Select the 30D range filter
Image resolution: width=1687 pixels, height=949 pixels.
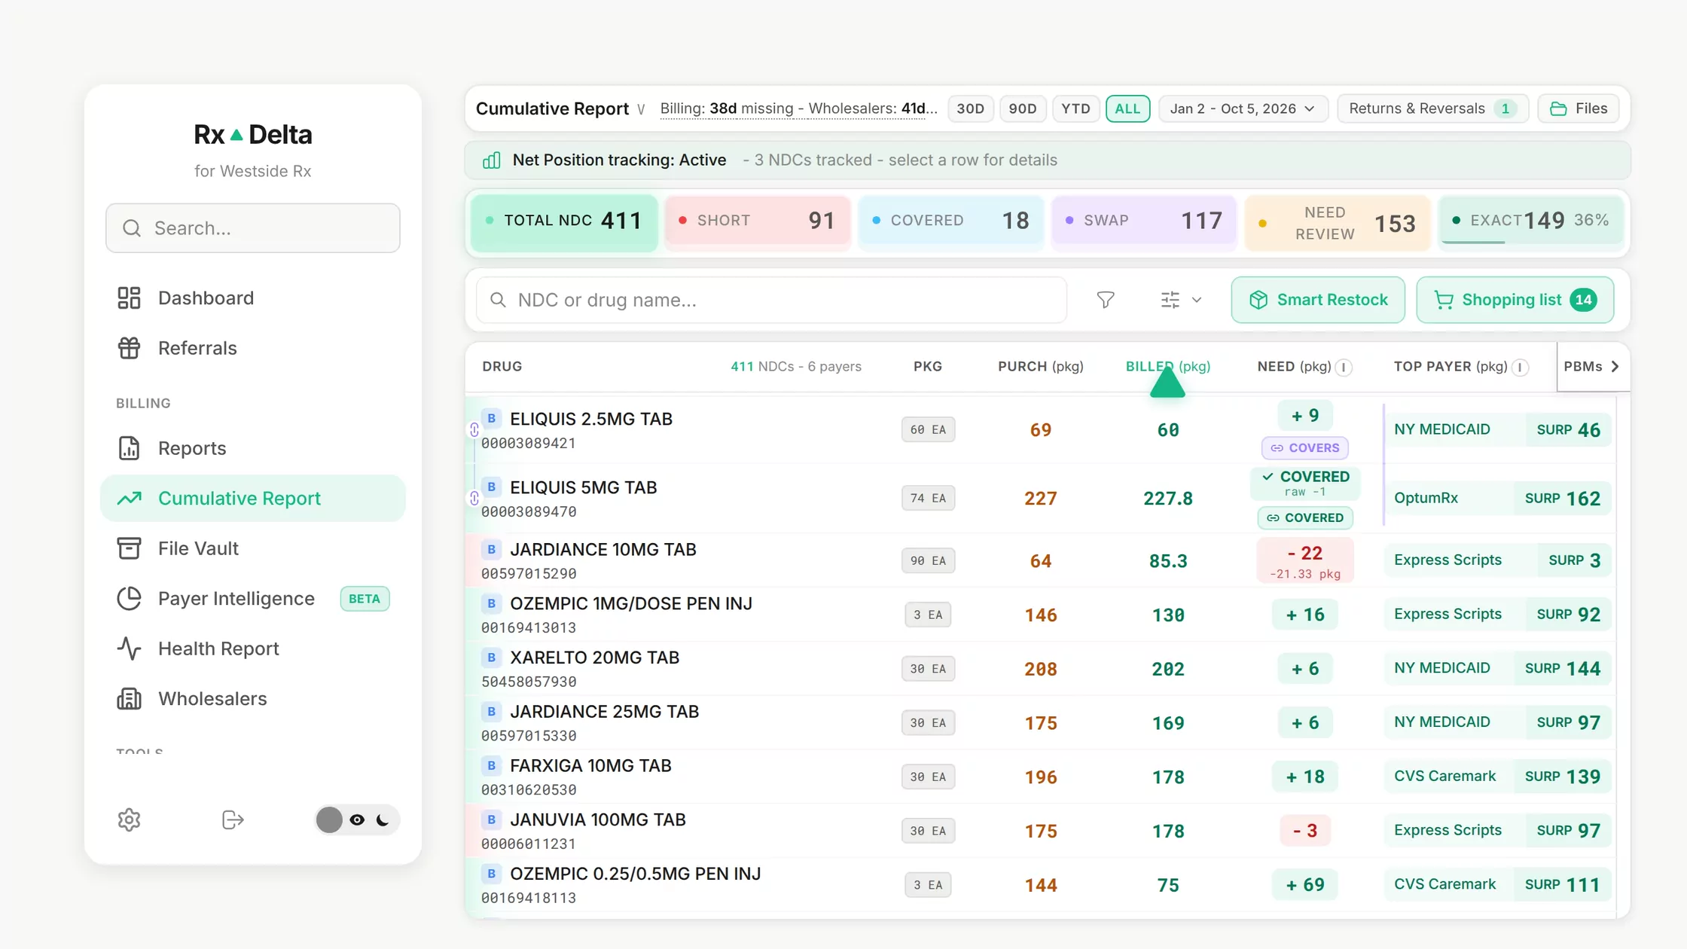[x=970, y=108]
